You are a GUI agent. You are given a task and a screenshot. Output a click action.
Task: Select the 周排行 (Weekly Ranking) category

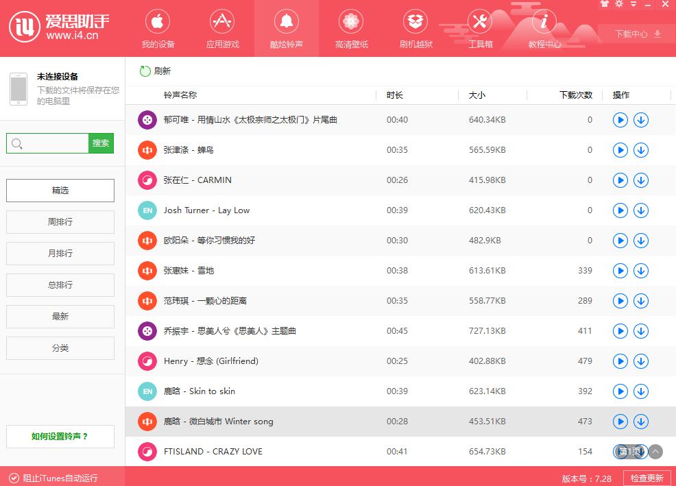(x=60, y=222)
